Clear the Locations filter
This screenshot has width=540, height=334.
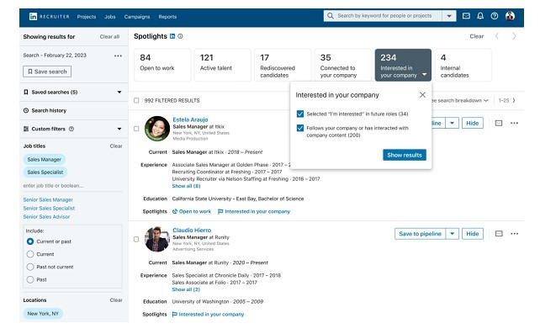pyautogui.click(x=116, y=300)
